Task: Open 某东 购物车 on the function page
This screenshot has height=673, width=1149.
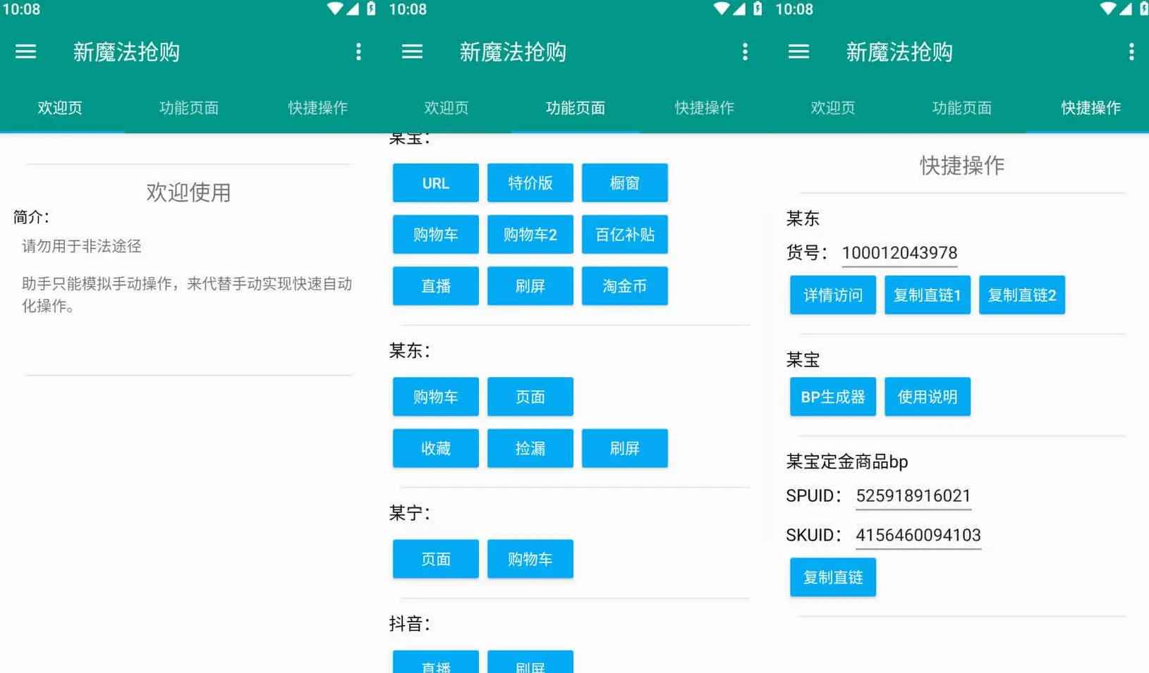Action: [435, 397]
